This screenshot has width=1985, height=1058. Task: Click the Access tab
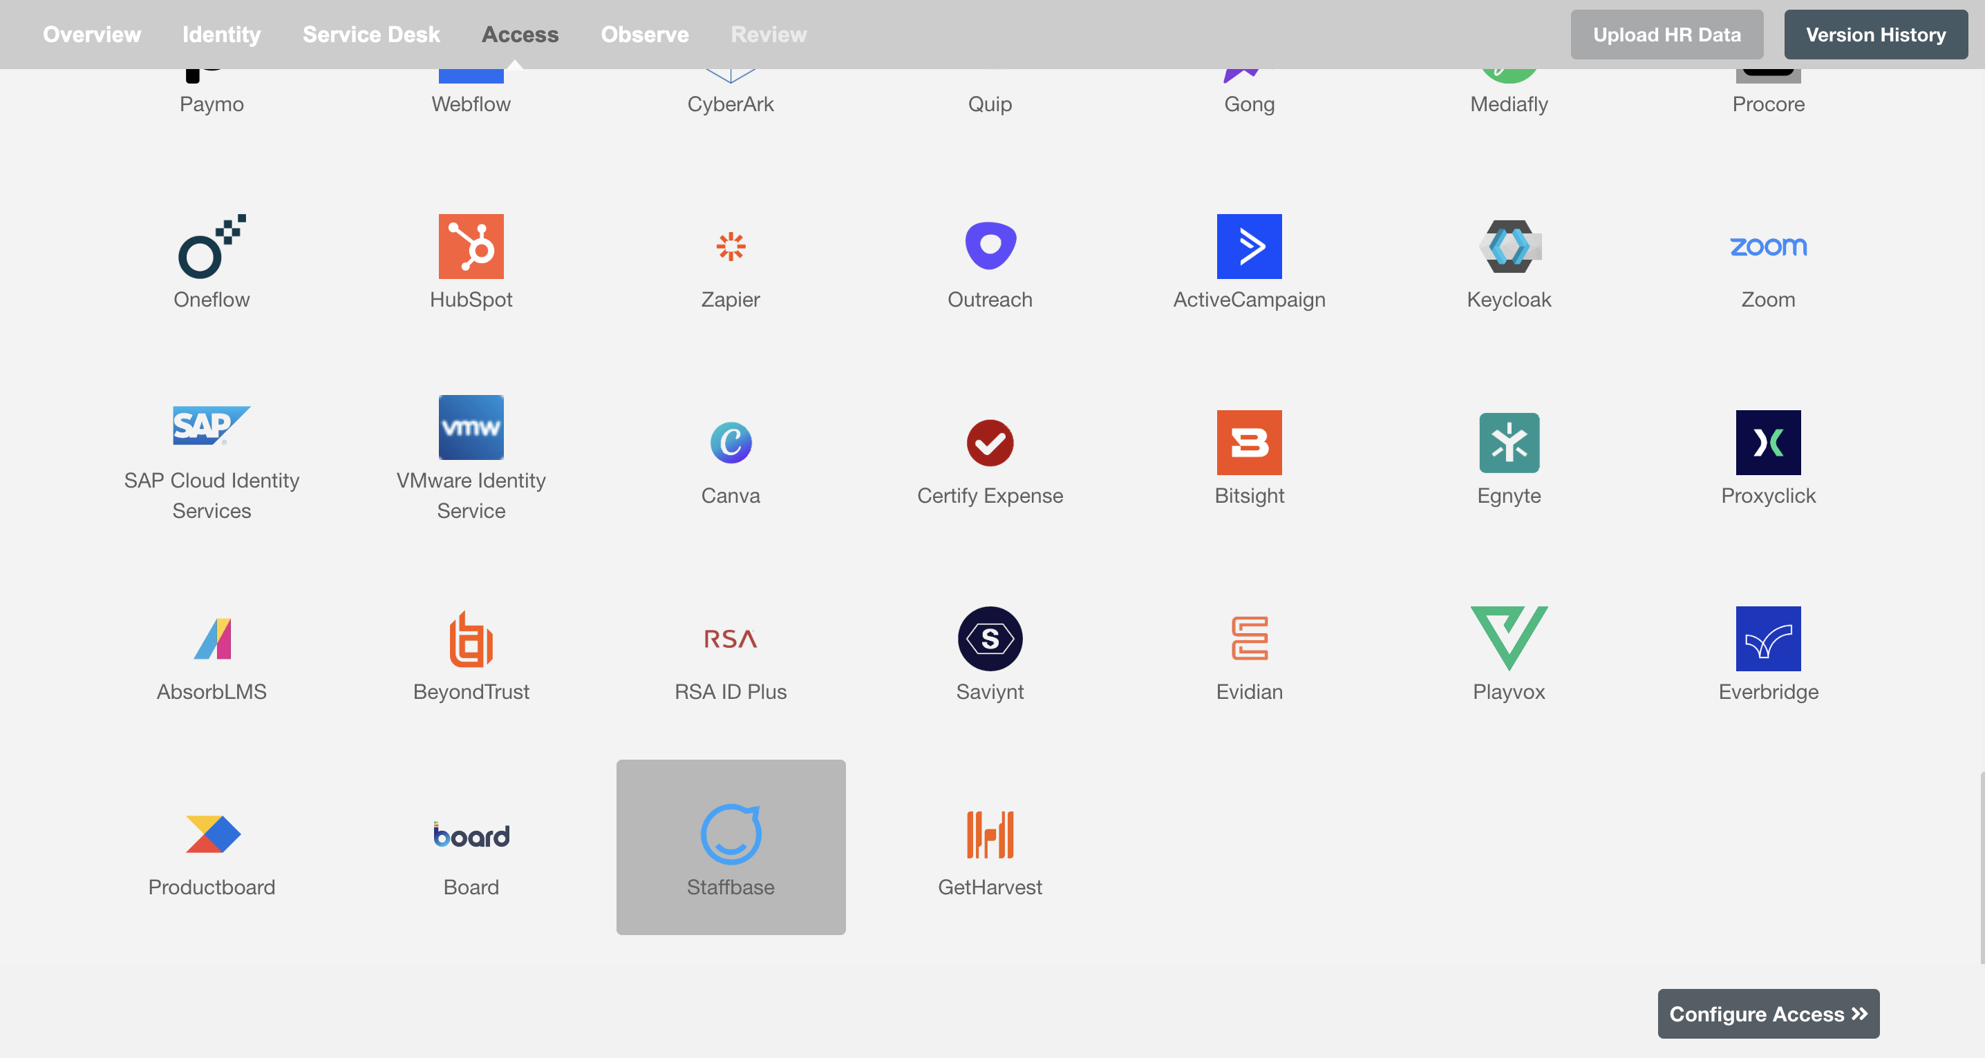(518, 34)
